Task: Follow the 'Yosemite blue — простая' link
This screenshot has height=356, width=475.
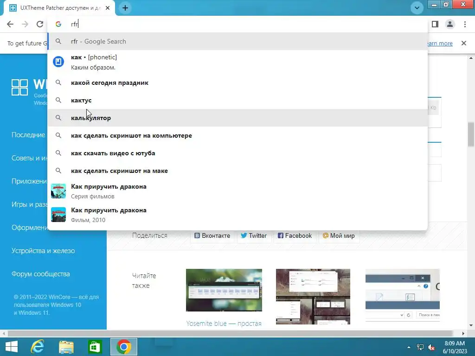Action: coord(224,323)
